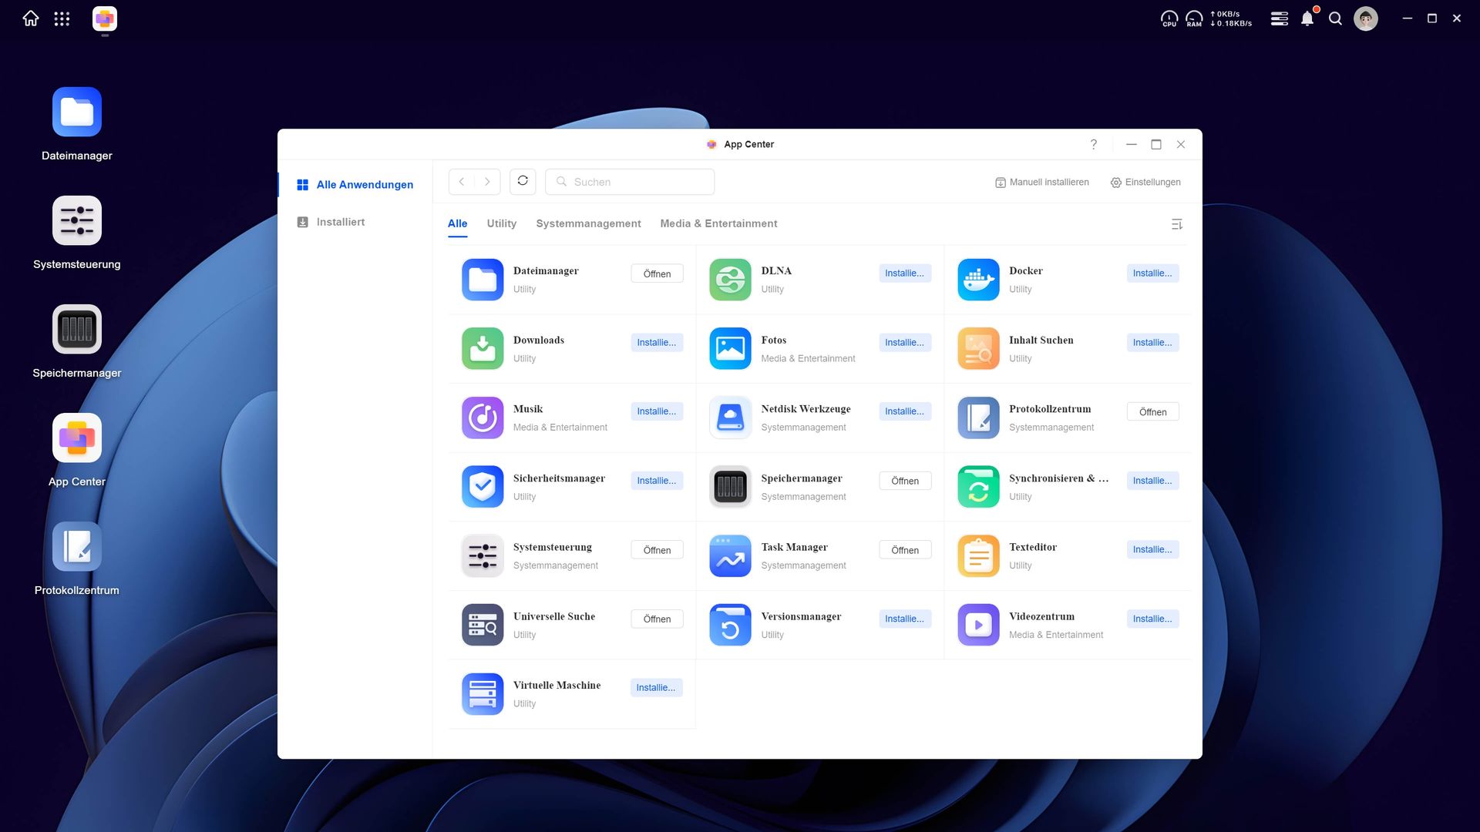Click the Suchen search field
Screen dimensions: 1480x832
pos(640,182)
